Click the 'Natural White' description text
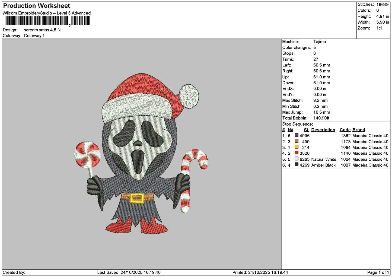This screenshot has height=277, width=392. (x=324, y=159)
